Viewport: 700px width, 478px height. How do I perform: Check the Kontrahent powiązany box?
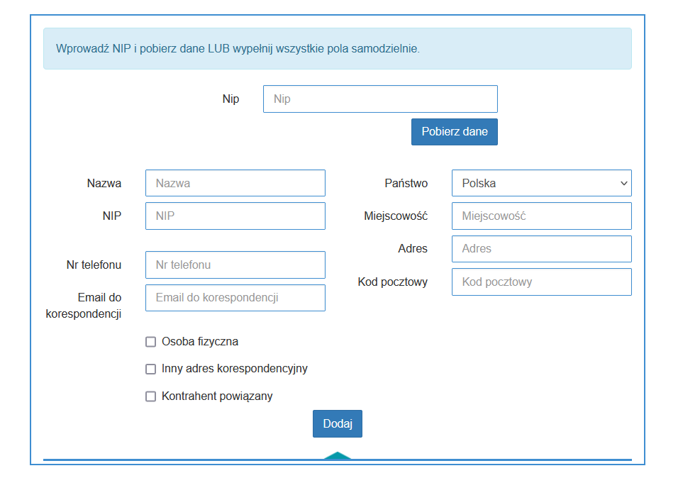point(150,396)
